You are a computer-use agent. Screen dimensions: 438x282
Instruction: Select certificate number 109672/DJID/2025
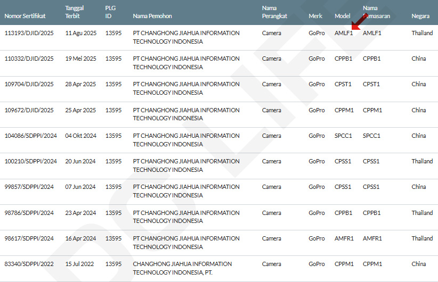pos(29,110)
